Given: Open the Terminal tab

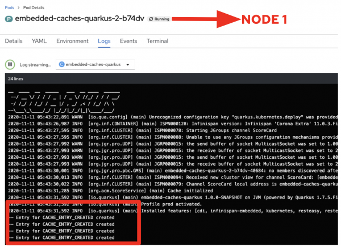Looking at the screenshot, I should pos(157,42).
